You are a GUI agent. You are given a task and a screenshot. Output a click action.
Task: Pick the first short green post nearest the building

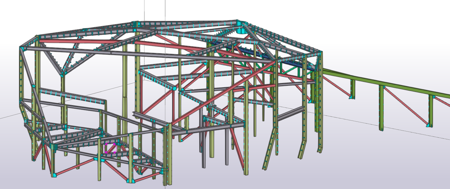[353, 88]
